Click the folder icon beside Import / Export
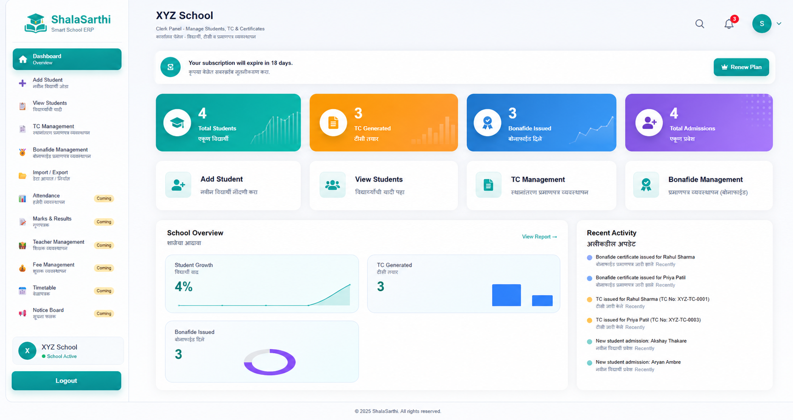793x420 pixels. [x=22, y=176]
